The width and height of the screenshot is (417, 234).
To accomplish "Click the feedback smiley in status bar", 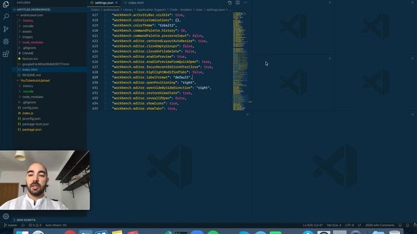I will pos(400,226).
